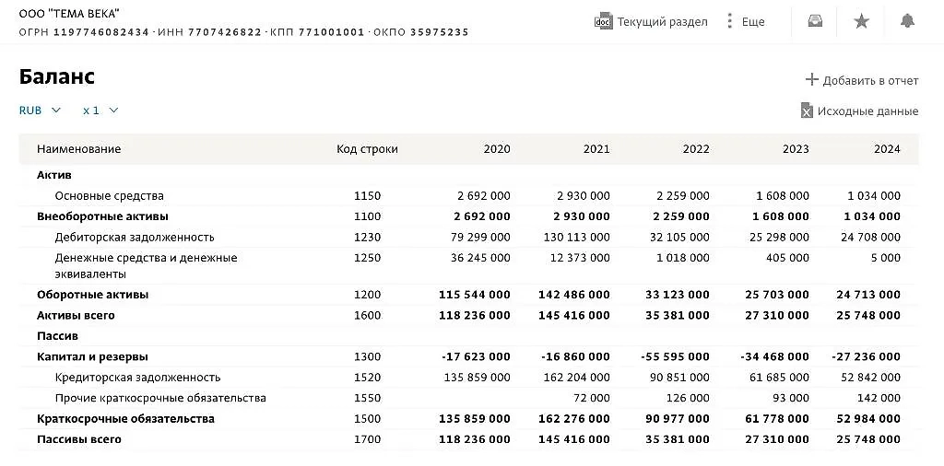Click the Наименование column header
Screen dimensions: 944x466
click(x=78, y=149)
